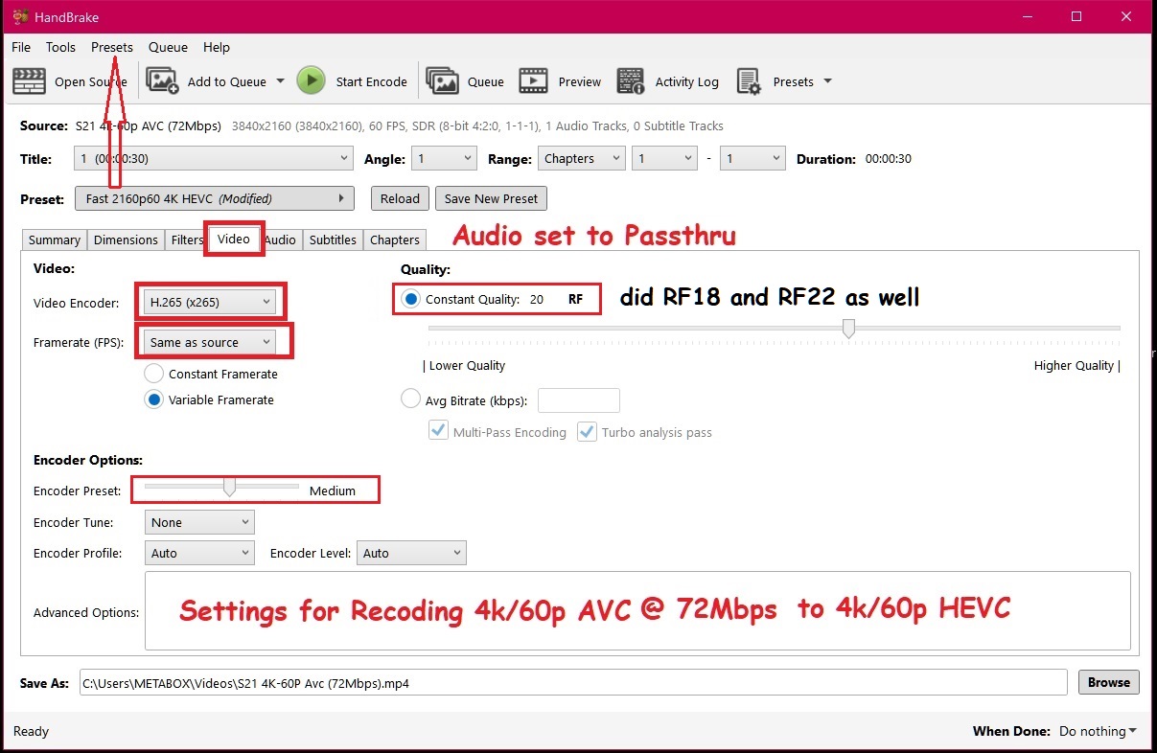The image size is (1157, 753).
Task: Click the Save New Preset button
Action: click(491, 198)
